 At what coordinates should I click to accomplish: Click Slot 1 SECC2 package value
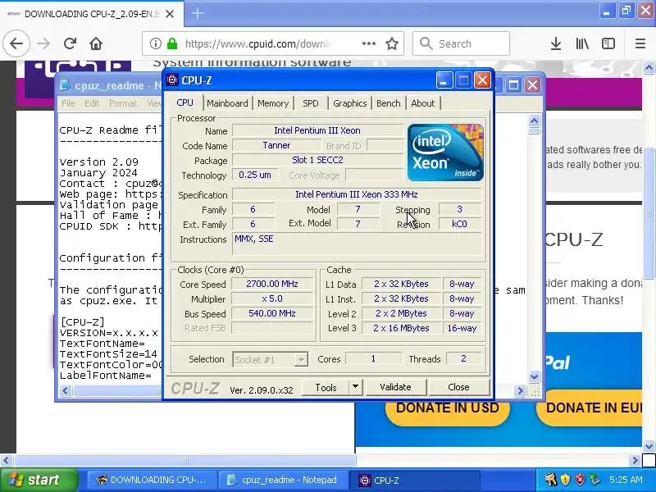click(317, 160)
